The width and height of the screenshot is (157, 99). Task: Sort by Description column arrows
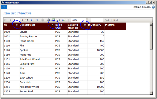pos(52,25)
